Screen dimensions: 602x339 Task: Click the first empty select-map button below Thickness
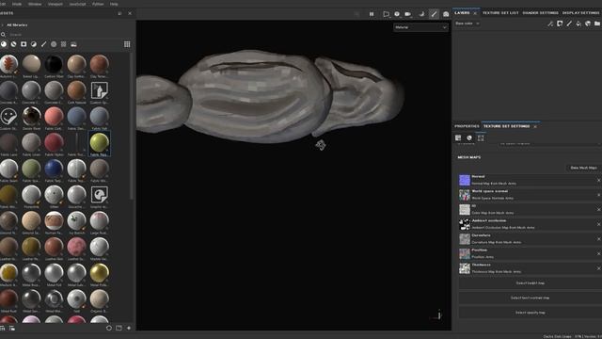click(x=531, y=283)
